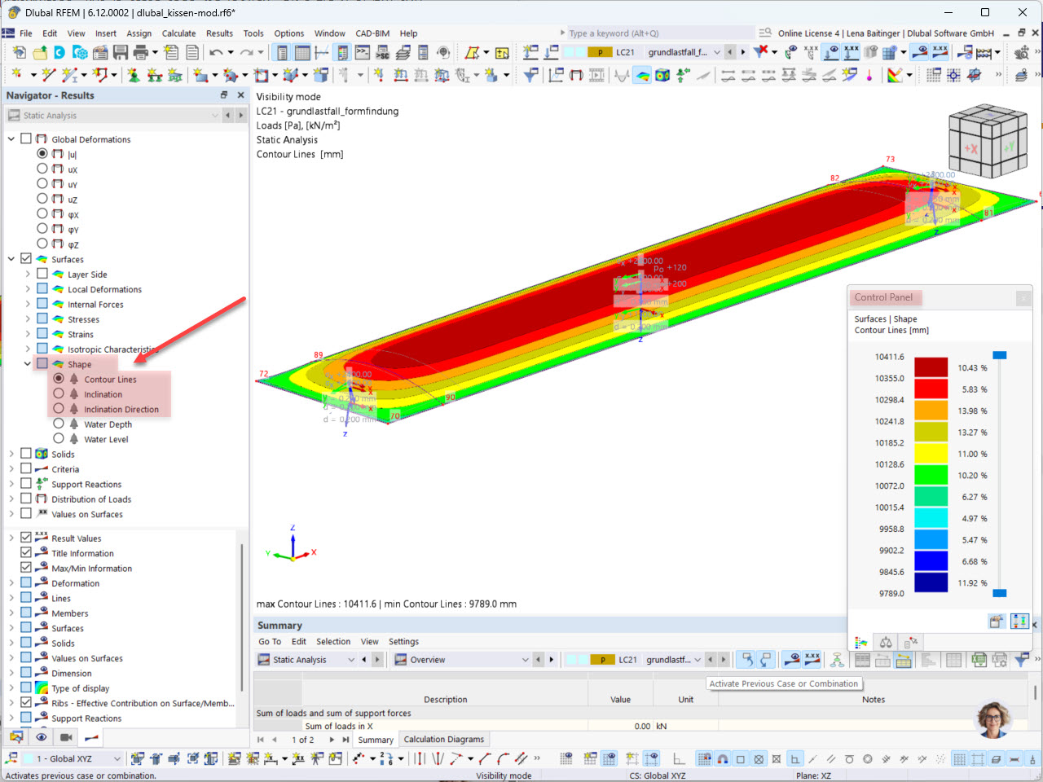Uncheck Max/Min Information in display options
1043x782 pixels.
pos(26,568)
